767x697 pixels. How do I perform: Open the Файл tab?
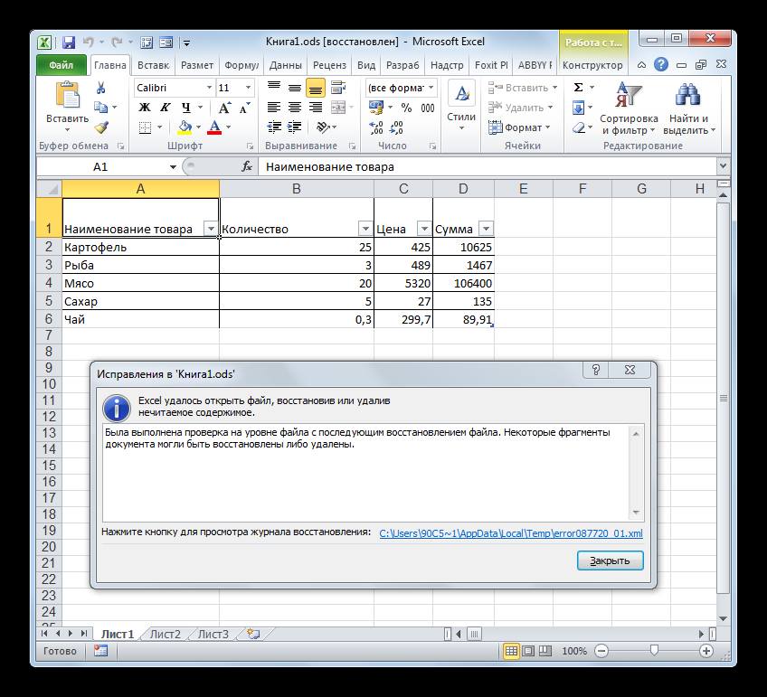(x=62, y=65)
